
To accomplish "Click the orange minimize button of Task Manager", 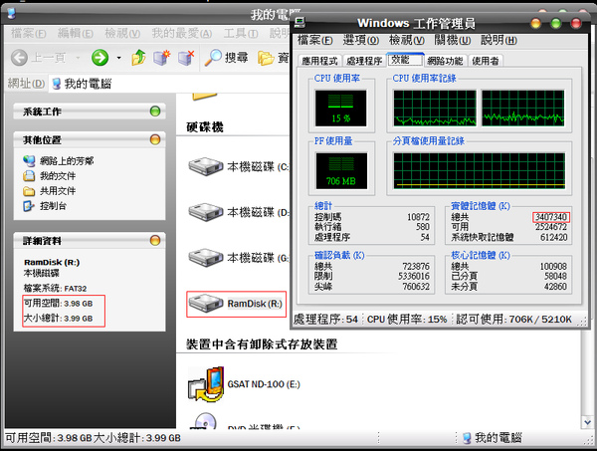I will [x=535, y=23].
